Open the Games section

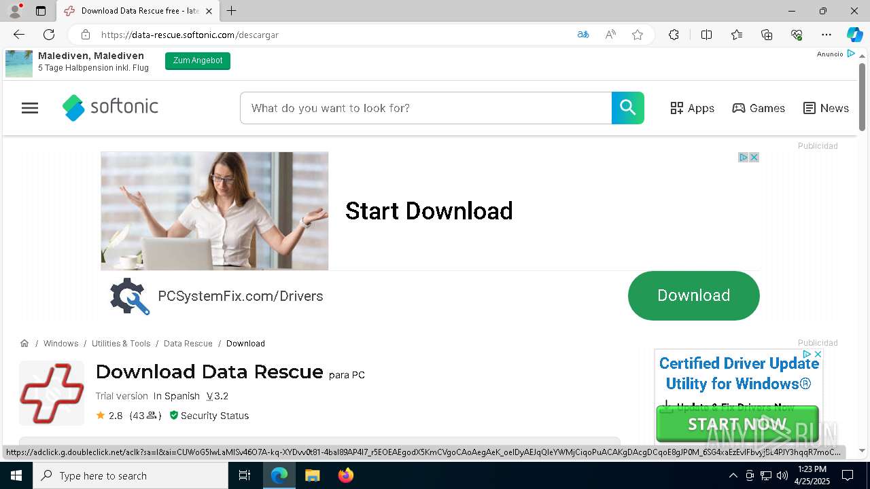click(x=759, y=108)
